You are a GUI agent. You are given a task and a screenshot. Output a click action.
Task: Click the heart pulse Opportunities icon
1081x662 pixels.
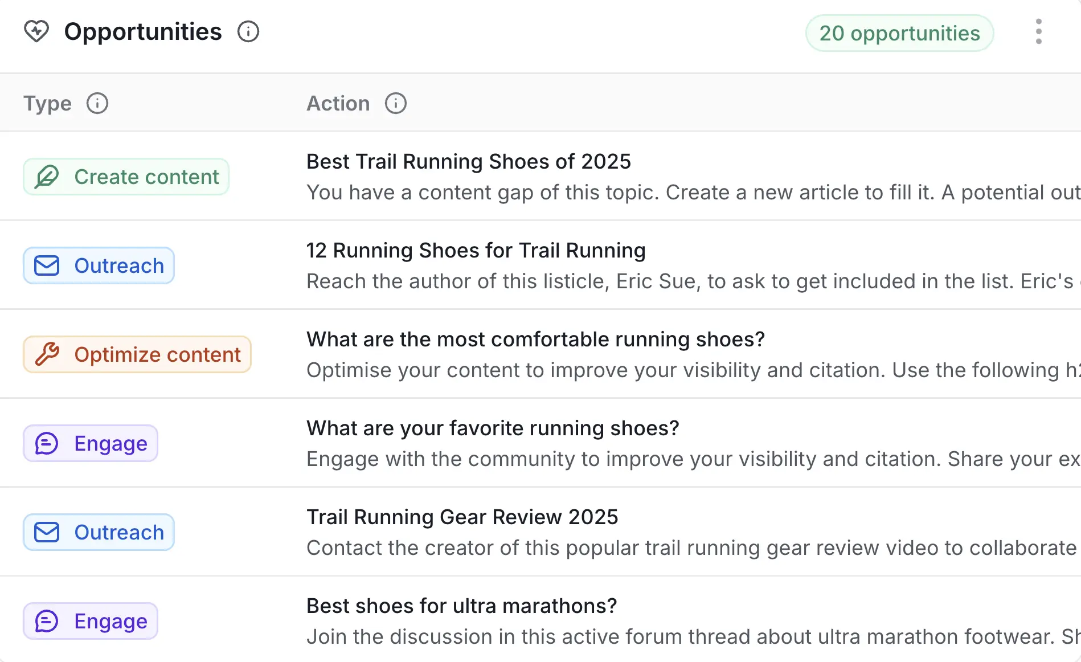pos(36,31)
